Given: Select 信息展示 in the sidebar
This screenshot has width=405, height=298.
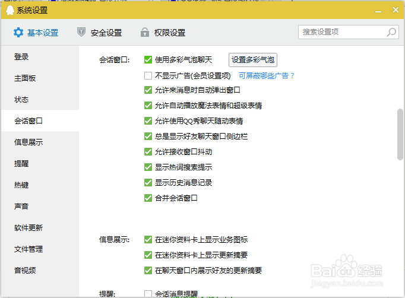Looking at the screenshot, I should (40, 142).
